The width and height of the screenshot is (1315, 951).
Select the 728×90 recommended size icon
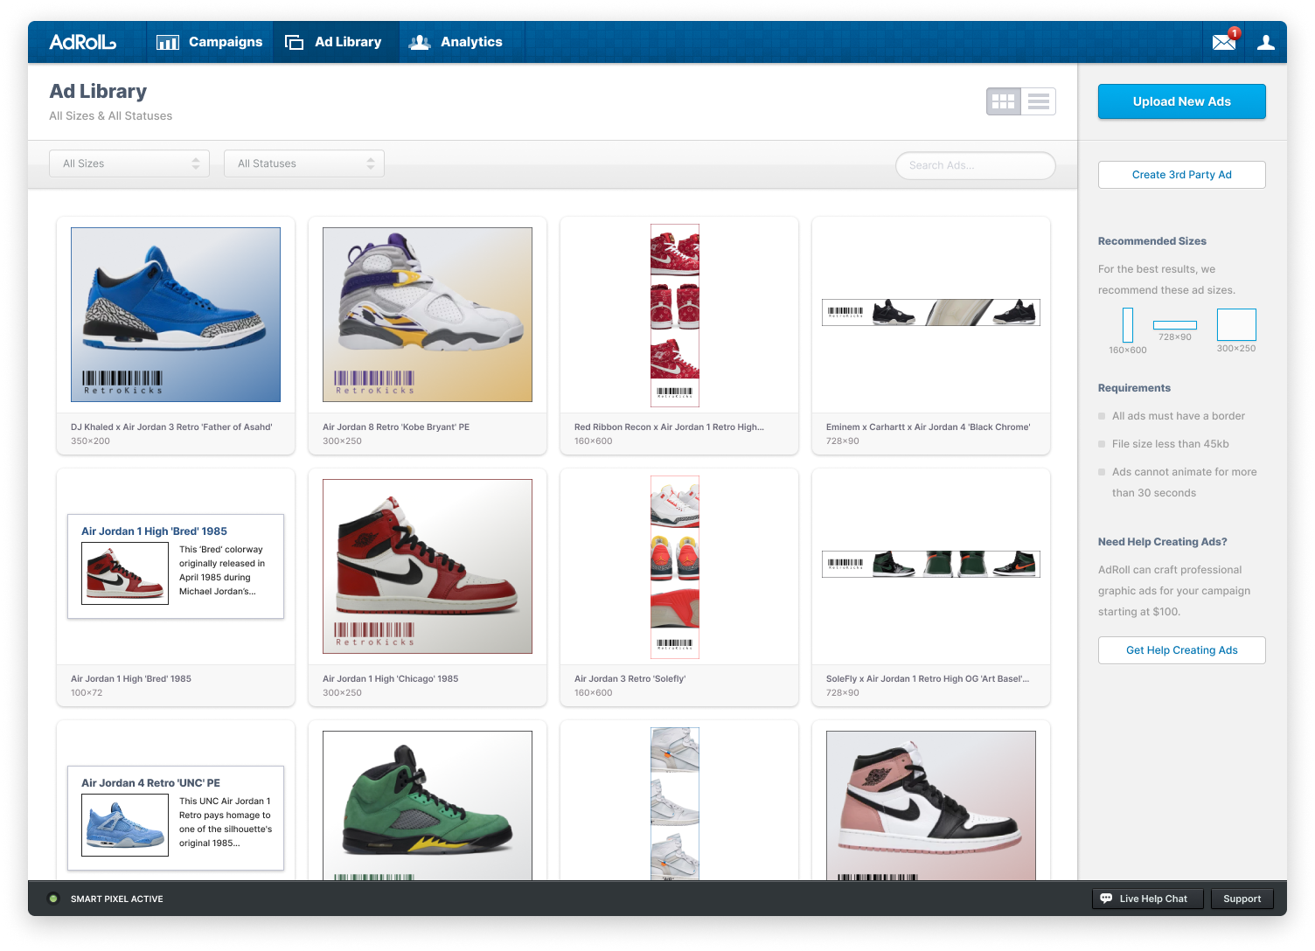pyautogui.click(x=1174, y=325)
